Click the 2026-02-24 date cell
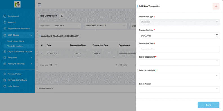The image size is (223, 111). 52,53
